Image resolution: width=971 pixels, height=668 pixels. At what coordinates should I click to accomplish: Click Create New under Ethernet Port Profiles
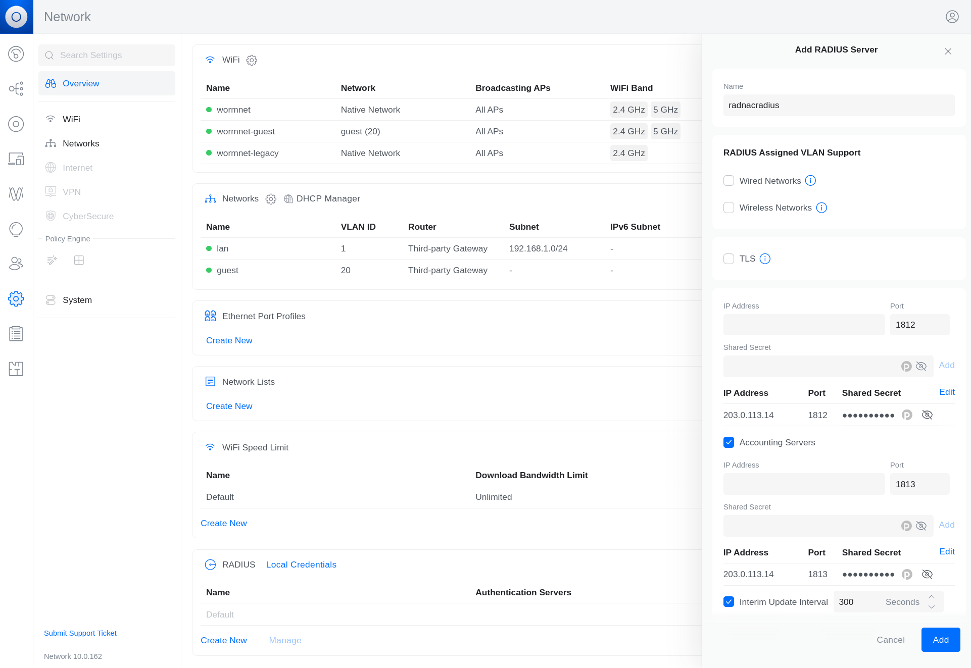pyautogui.click(x=229, y=340)
